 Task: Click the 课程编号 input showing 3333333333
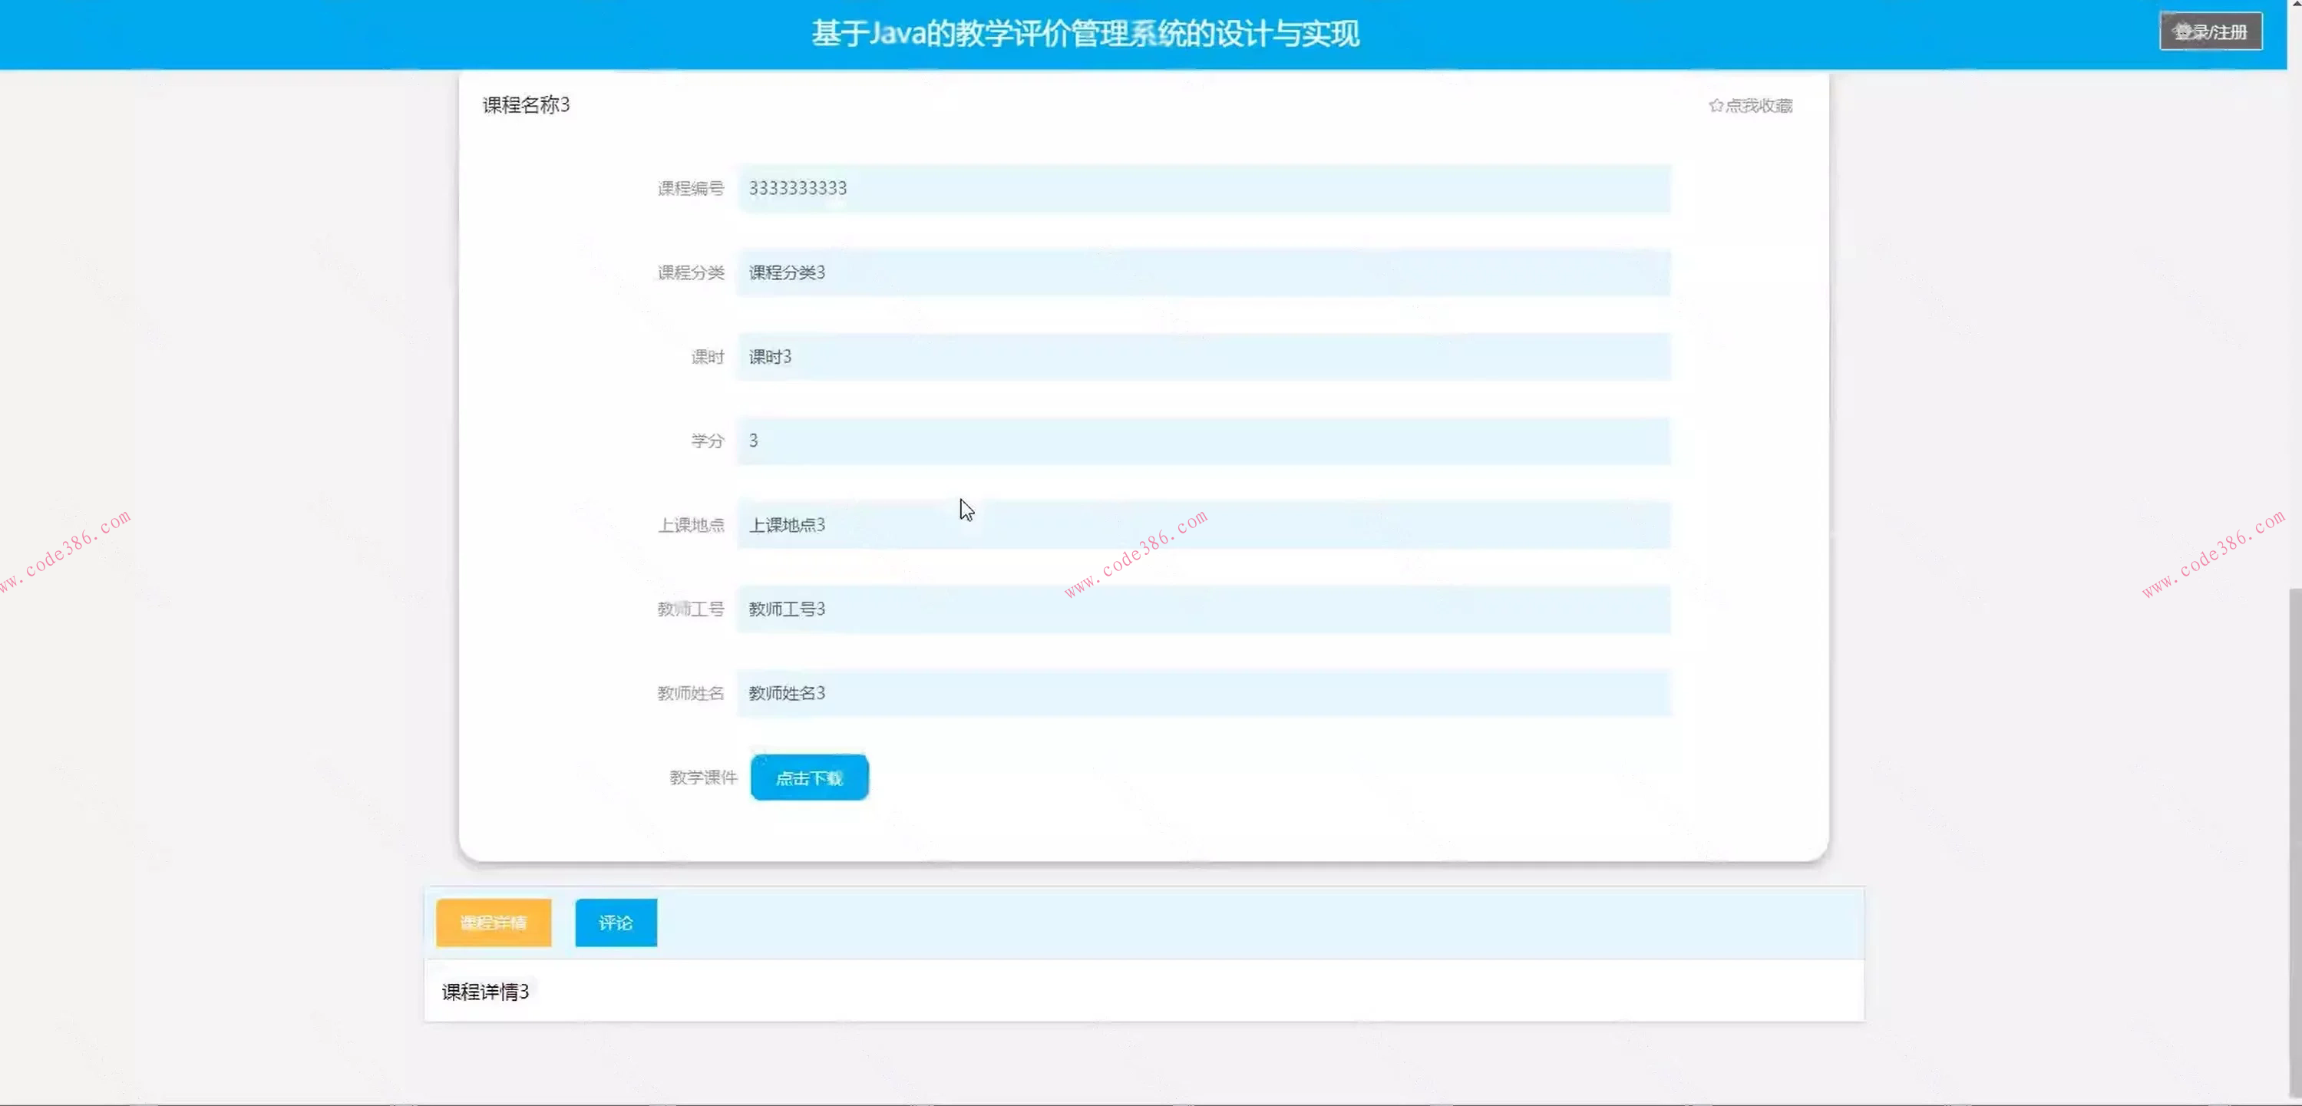1202,189
